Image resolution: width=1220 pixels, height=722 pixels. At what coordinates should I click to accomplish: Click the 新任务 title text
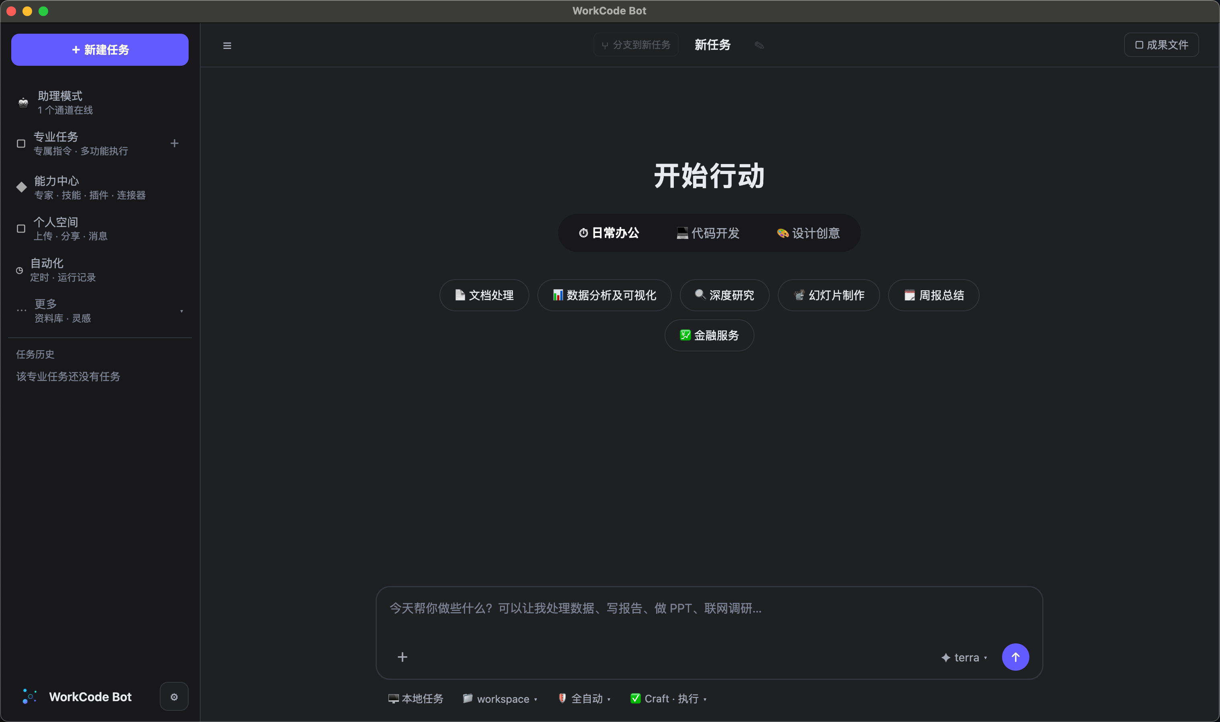point(712,45)
